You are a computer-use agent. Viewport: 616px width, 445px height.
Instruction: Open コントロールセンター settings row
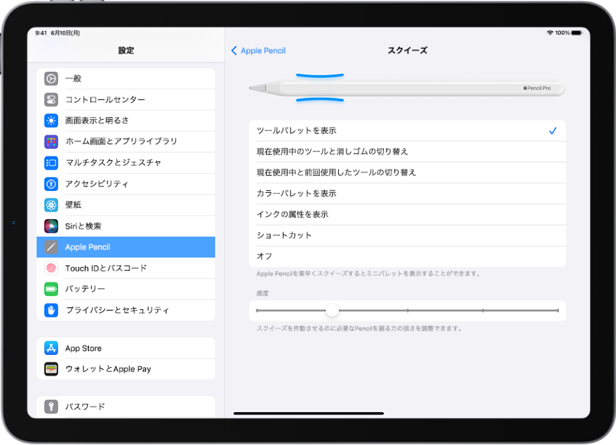pyautogui.click(x=126, y=100)
